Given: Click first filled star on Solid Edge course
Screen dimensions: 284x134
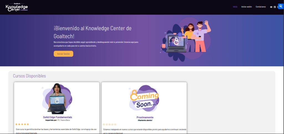Looking at the screenshot, I should point(16,124).
